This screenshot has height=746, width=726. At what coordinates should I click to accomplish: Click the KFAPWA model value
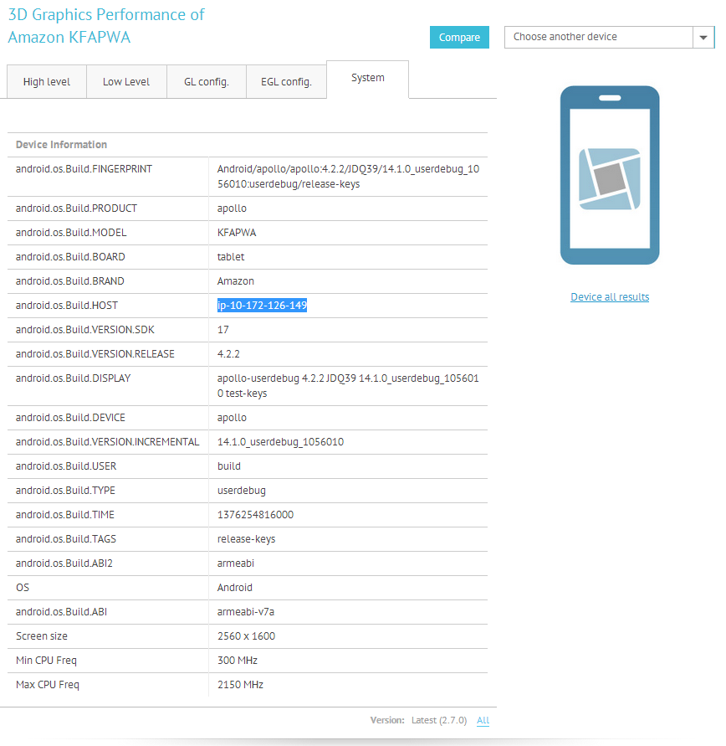(x=237, y=233)
